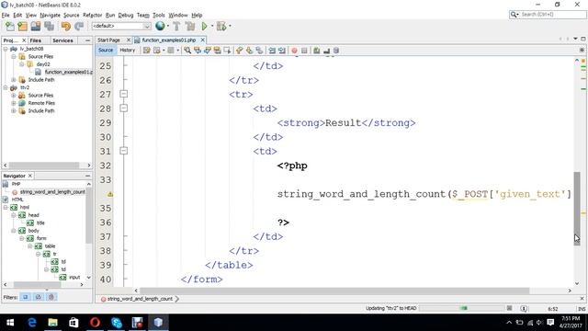Open the Refactor menu
The width and height of the screenshot is (588, 331).
[92, 15]
